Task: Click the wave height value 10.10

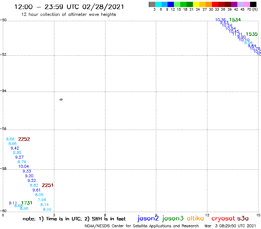Action: coord(244,40)
